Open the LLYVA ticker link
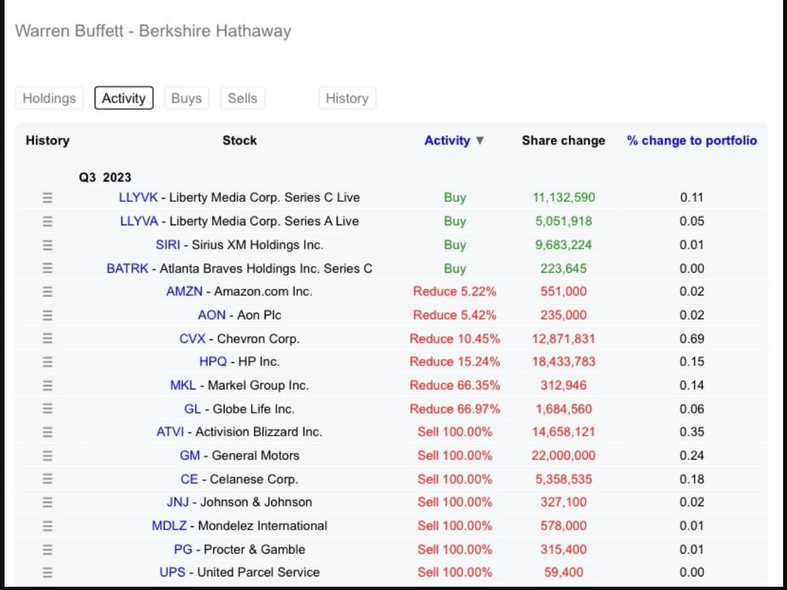 point(139,221)
